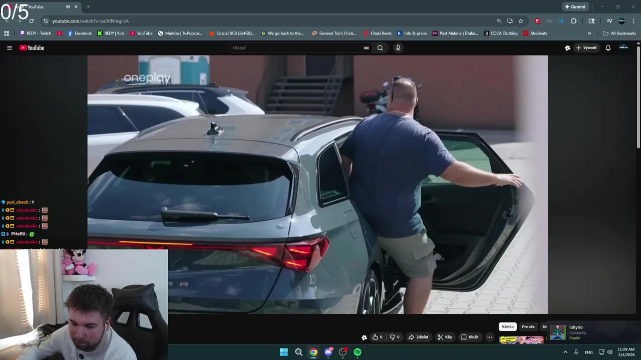Screen dimensions: 641x360
Task: Like the video with thumbs up
Action: [x=377, y=337]
